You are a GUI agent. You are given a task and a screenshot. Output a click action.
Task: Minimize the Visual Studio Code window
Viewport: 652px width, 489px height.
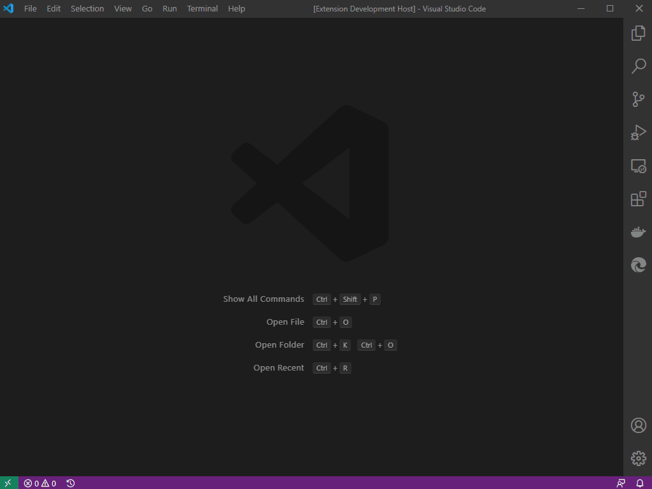coord(581,8)
